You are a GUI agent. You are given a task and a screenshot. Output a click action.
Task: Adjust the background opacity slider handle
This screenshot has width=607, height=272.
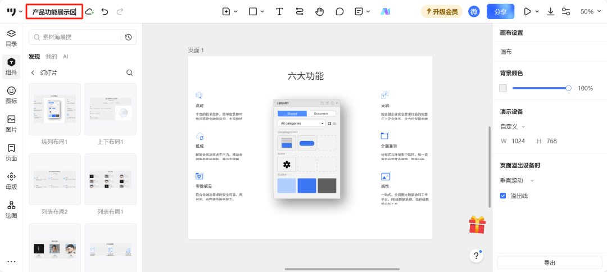coord(568,88)
